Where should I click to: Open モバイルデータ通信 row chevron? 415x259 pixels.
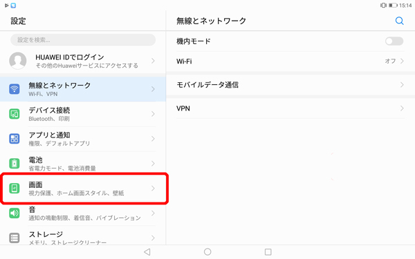(x=402, y=84)
